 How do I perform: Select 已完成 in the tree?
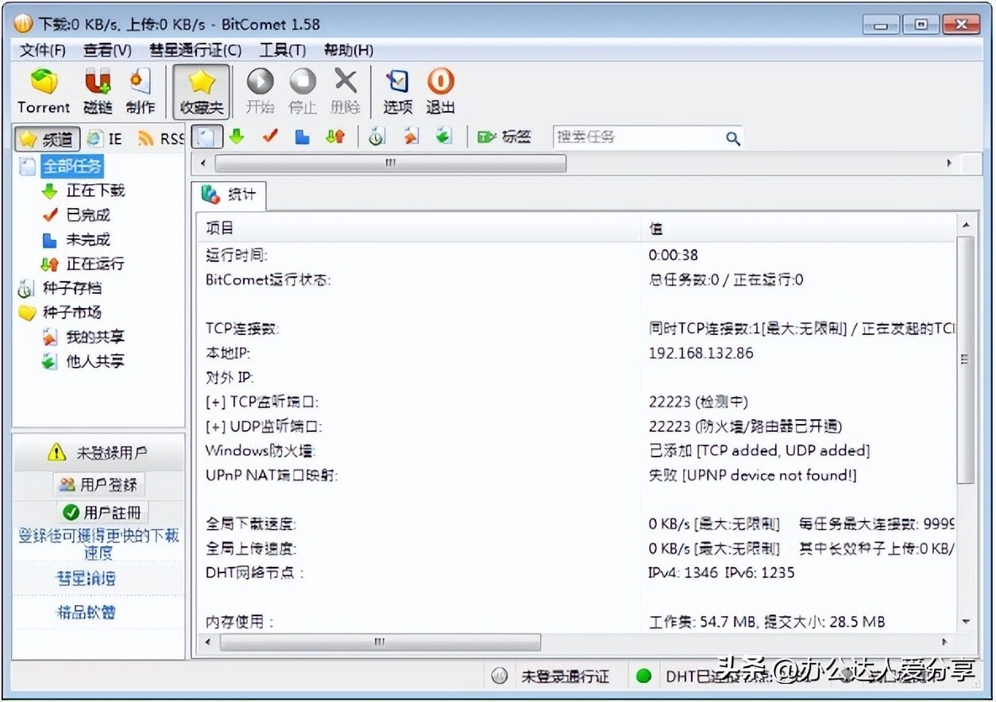[87, 215]
